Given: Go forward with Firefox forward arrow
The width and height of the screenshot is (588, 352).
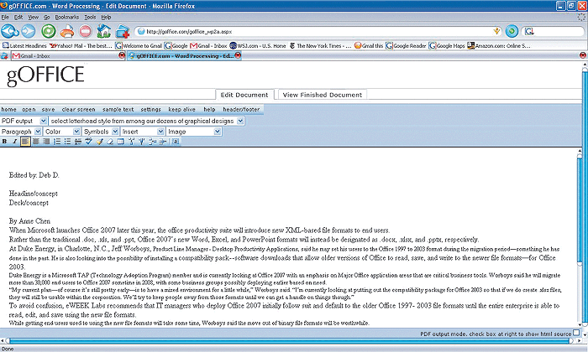Looking at the screenshot, I should tap(29, 31).
